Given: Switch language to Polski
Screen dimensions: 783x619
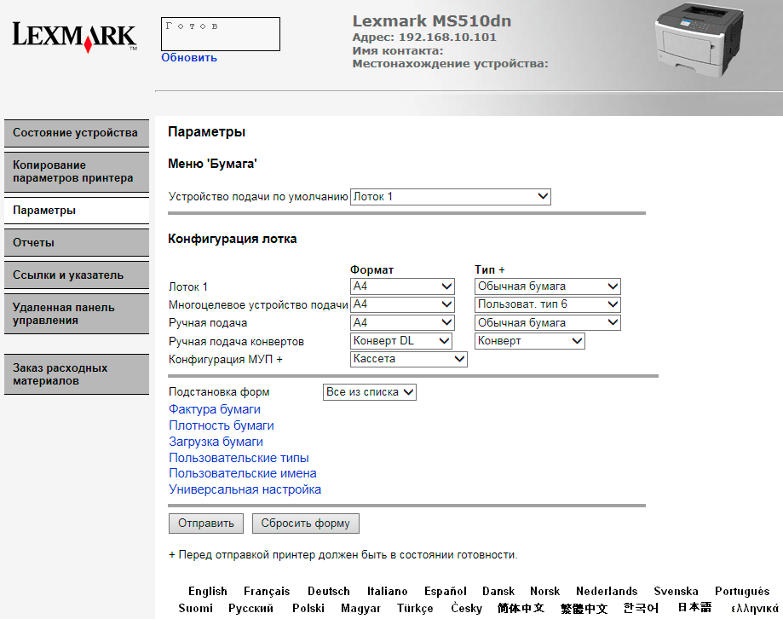Looking at the screenshot, I should [x=308, y=609].
